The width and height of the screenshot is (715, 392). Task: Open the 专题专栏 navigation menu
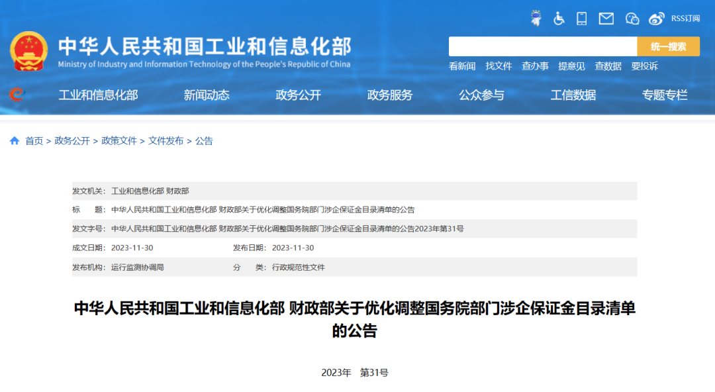(664, 95)
